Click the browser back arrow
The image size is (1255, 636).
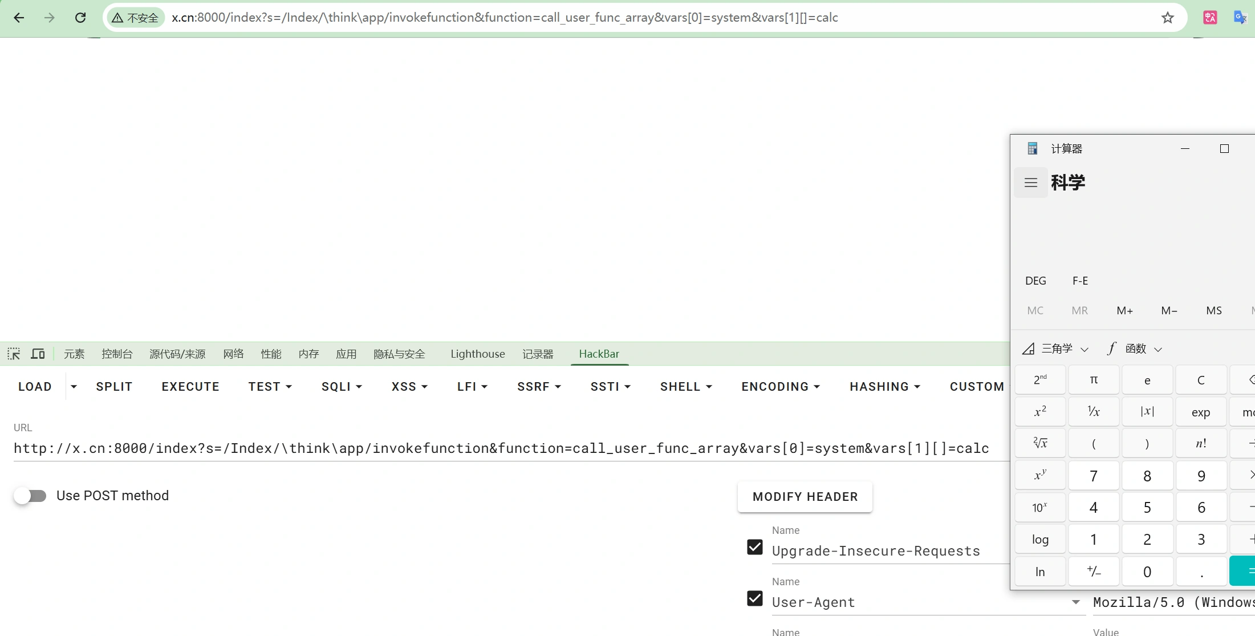(x=19, y=18)
